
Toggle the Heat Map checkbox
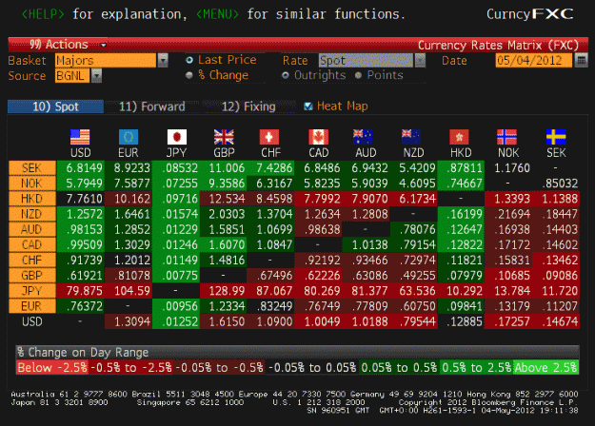pyautogui.click(x=308, y=106)
